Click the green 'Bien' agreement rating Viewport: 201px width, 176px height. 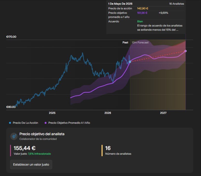click(x=140, y=21)
